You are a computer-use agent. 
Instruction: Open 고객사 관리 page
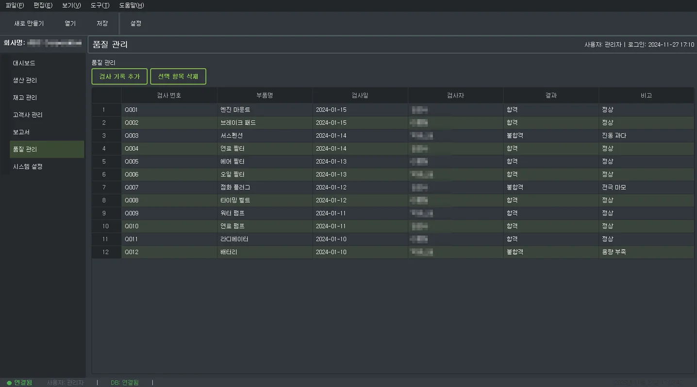tap(28, 115)
